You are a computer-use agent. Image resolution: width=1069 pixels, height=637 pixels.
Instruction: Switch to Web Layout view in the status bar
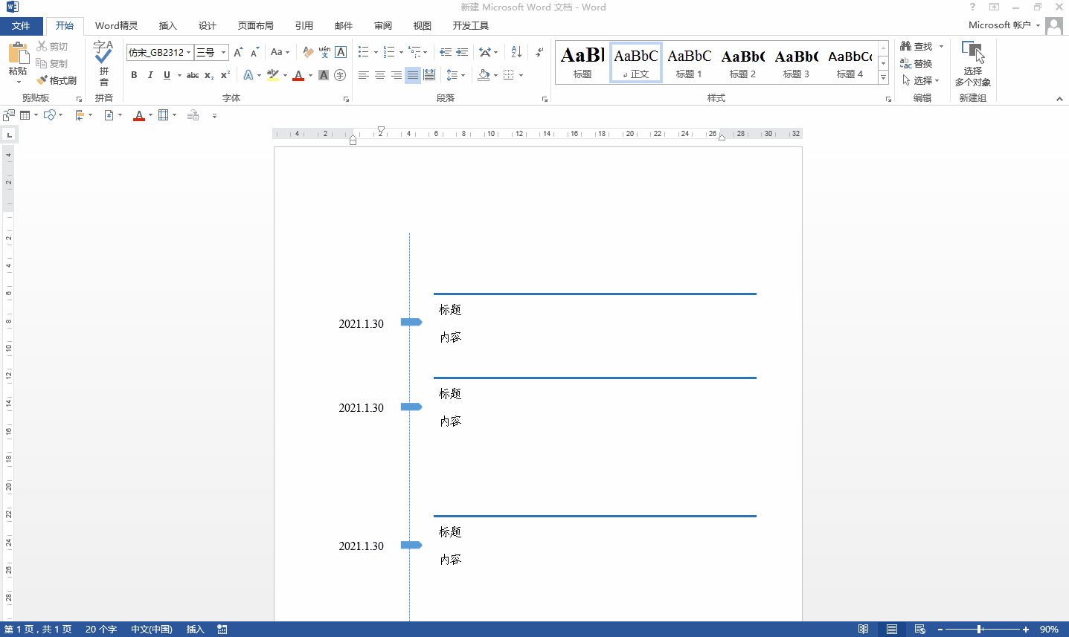919,630
